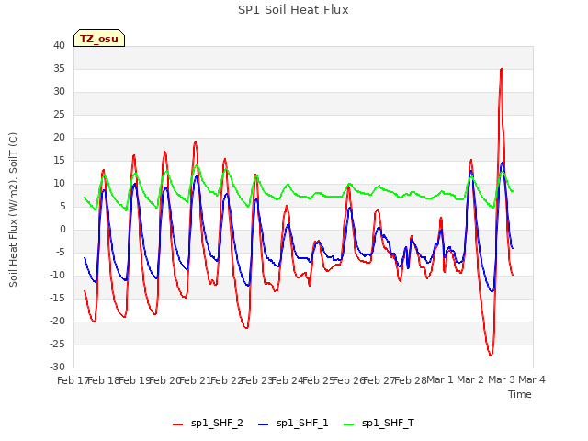The height and width of the screenshot is (441, 588).
Task: Click the 40 y-axis tick label
Action: coord(59,45)
